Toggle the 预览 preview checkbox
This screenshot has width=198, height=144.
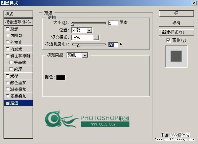click(168, 40)
